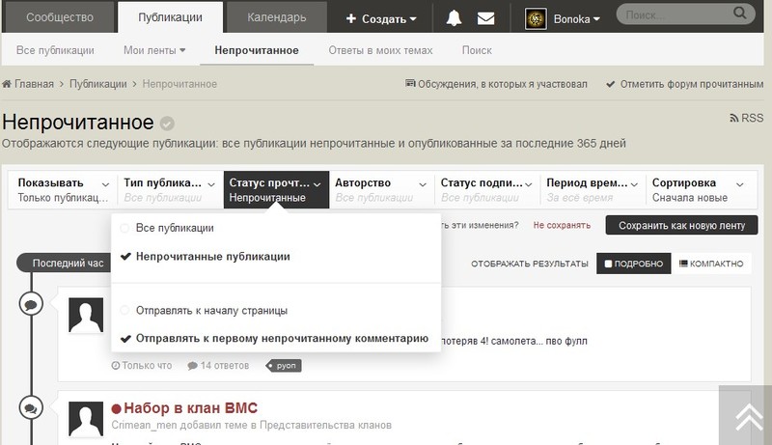Open the topic Набор в клан ВМС
Screen dimensions: 772x445
coord(190,408)
